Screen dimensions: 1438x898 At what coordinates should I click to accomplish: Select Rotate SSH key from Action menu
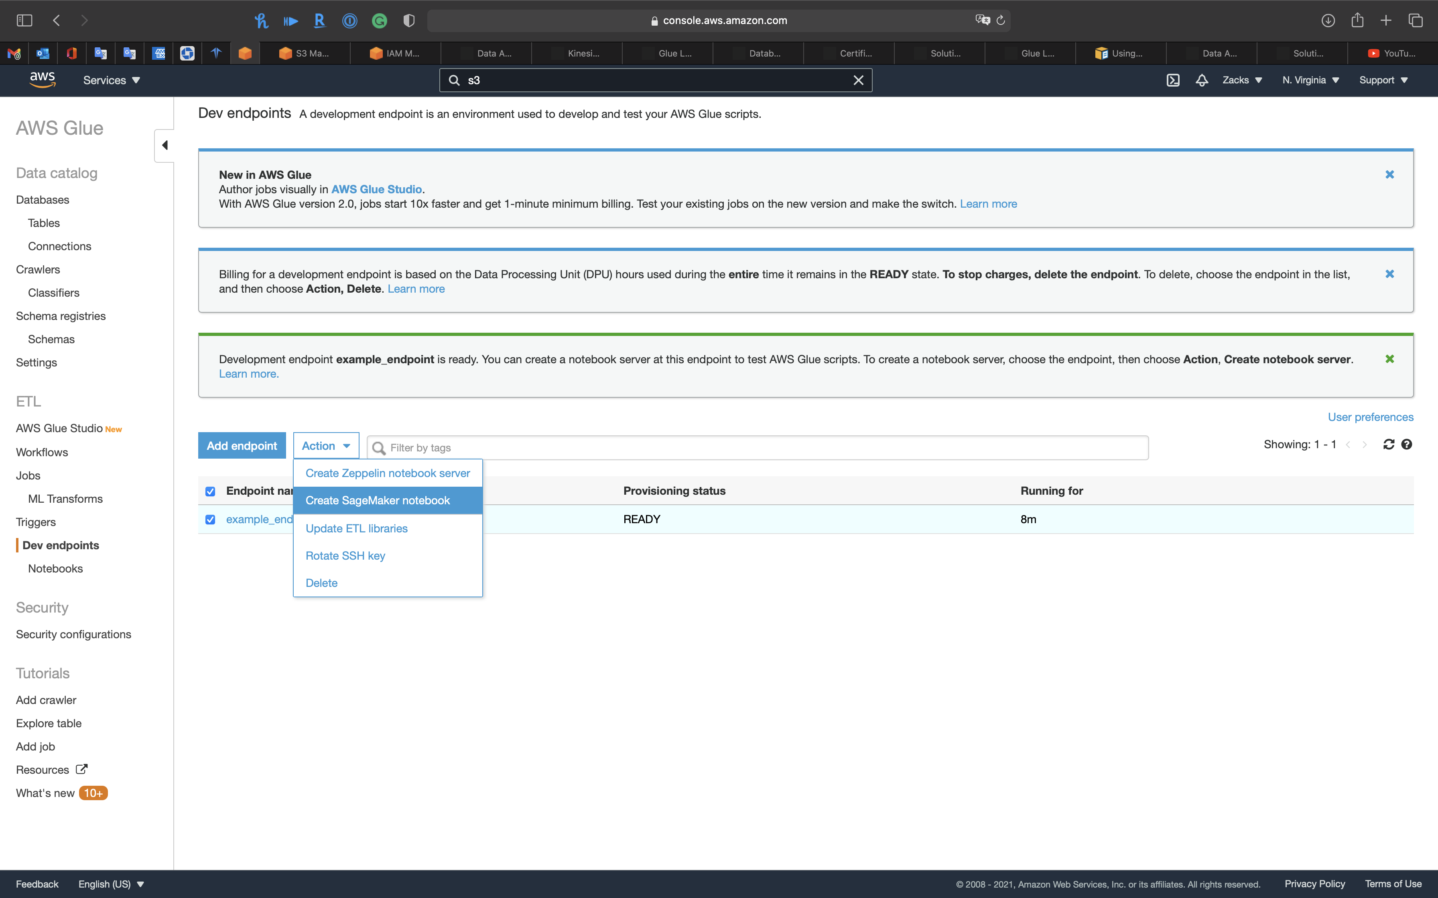[345, 556]
